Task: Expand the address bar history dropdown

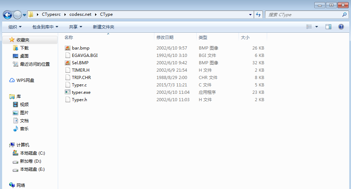Action: pyautogui.click(x=250, y=15)
